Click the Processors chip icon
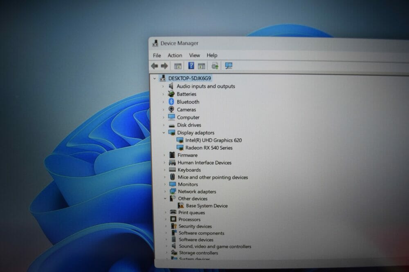Image resolution: width=409 pixels, height=272 pixels. 173,219
